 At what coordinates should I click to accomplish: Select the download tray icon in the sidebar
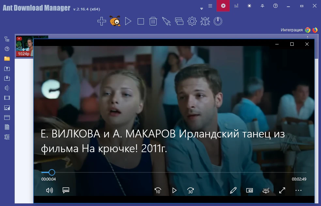click(7, 78)
